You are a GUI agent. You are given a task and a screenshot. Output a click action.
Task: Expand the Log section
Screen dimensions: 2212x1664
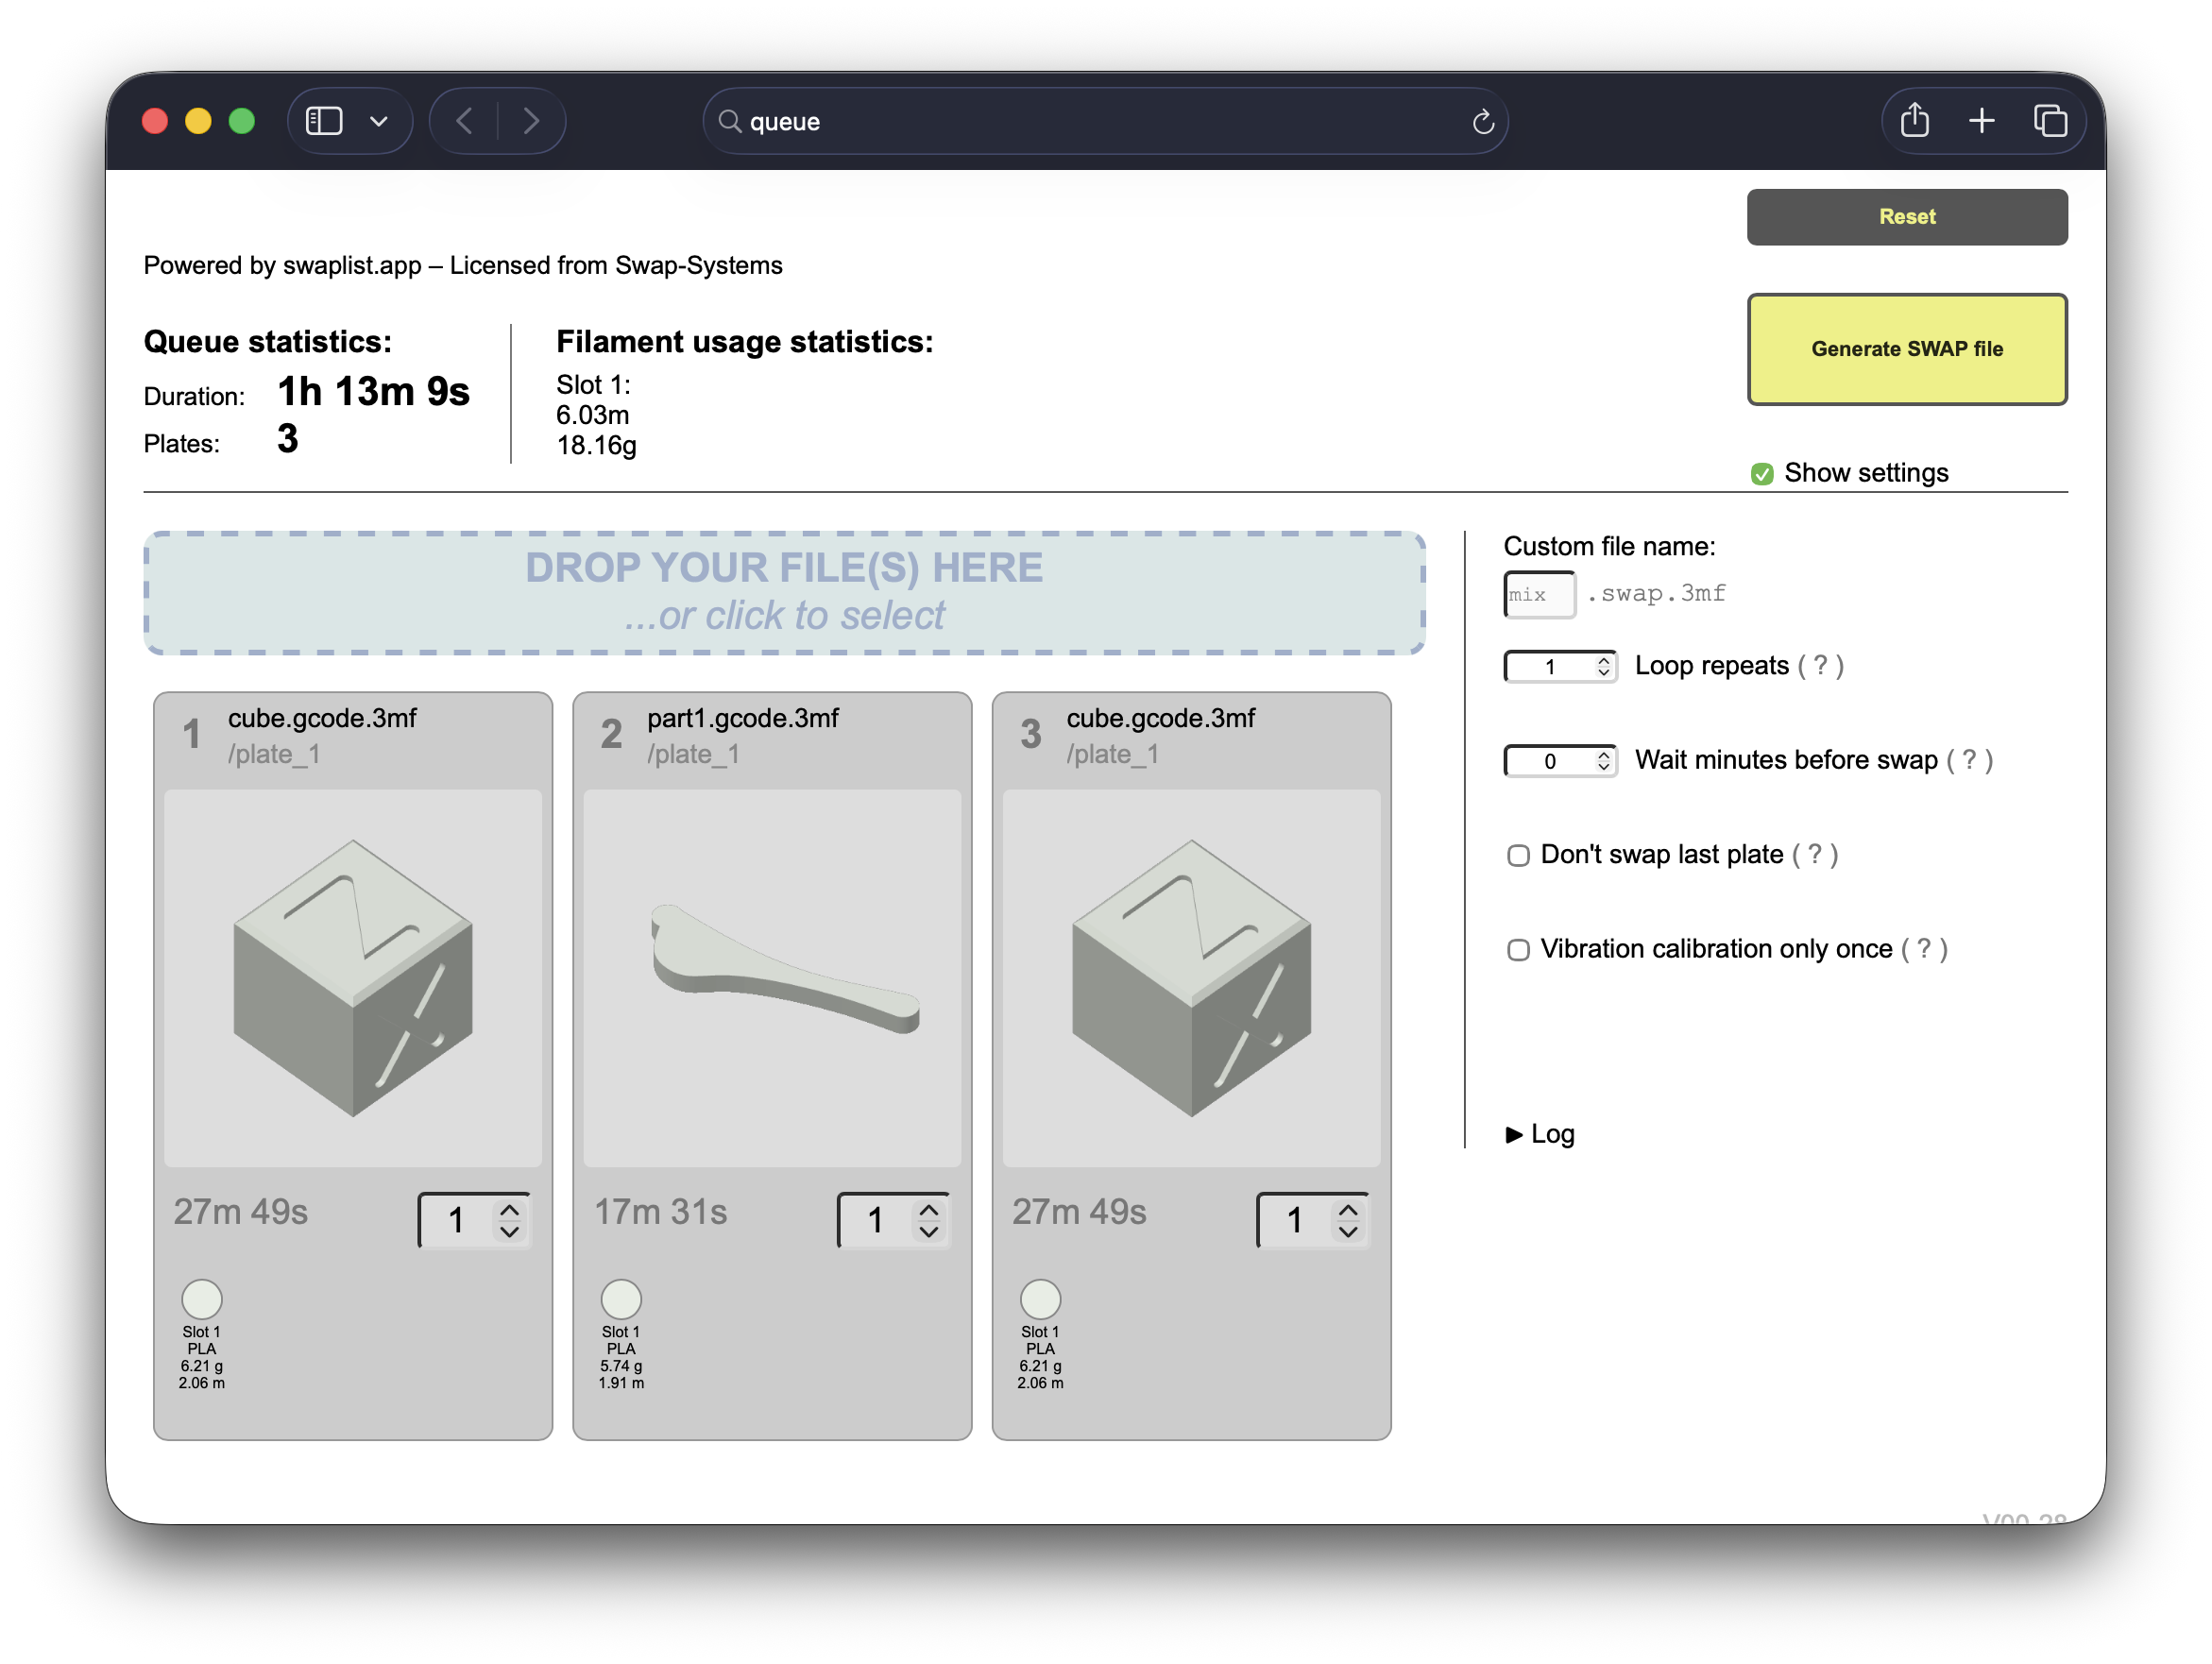(x=1540, y=1134)
